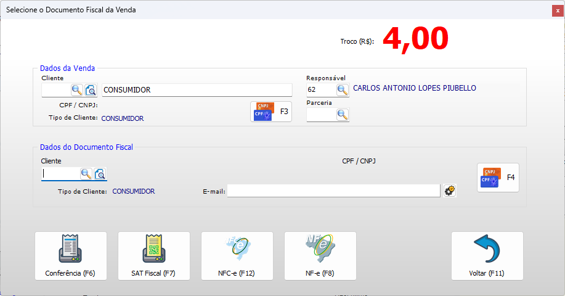Click CPF / CNPJ label in Documento Fiscal

[359, 161]
